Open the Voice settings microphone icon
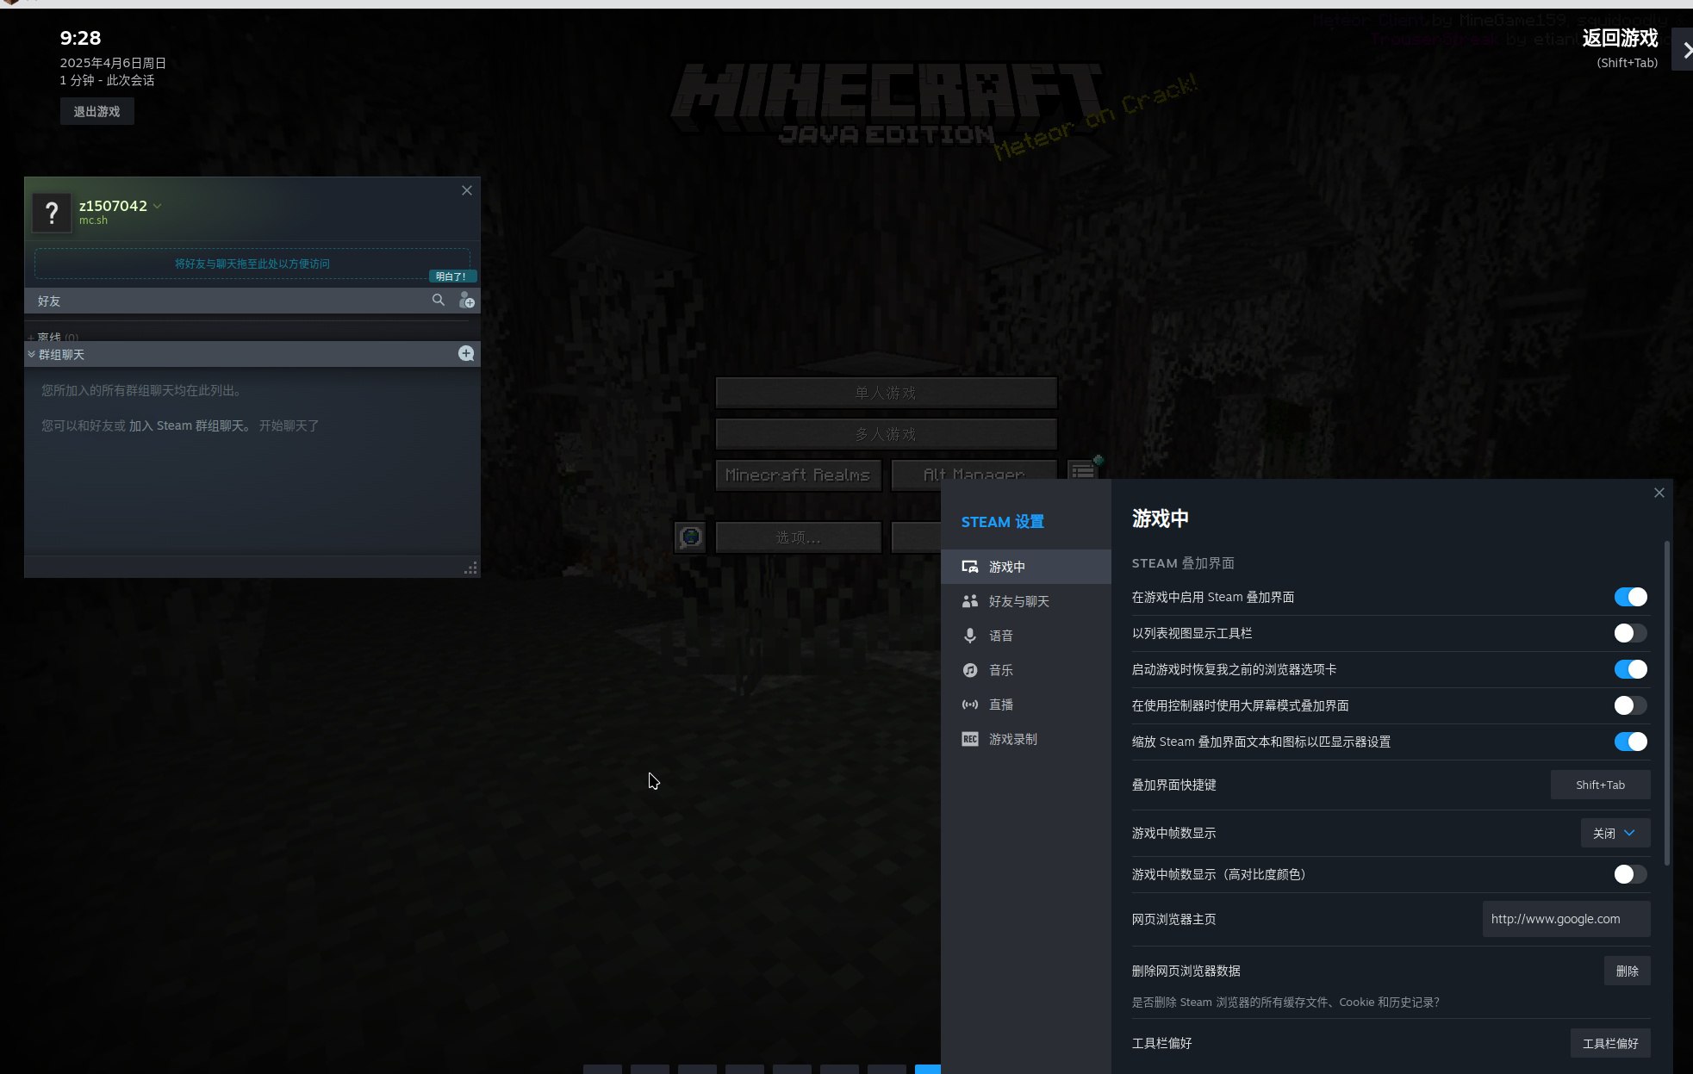 970,636
